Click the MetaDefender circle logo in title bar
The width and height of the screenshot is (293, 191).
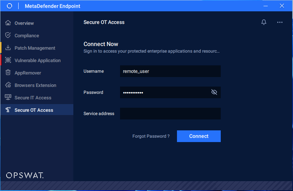(9, 6)
